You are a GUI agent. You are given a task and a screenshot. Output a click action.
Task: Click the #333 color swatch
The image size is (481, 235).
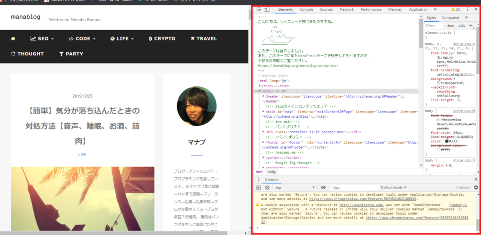pos(447,141)
